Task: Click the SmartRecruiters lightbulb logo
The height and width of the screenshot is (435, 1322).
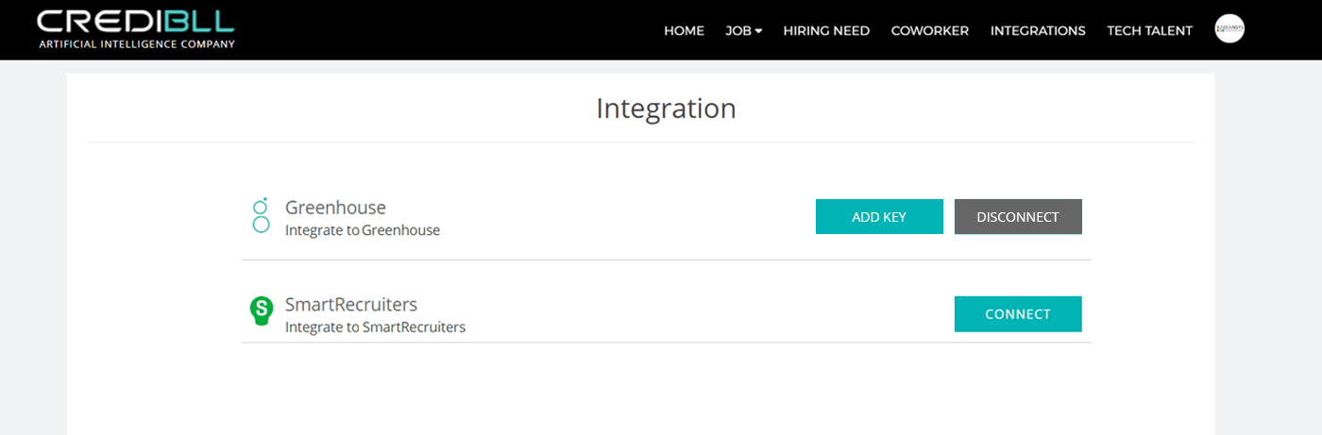Action: click(262, 311)
